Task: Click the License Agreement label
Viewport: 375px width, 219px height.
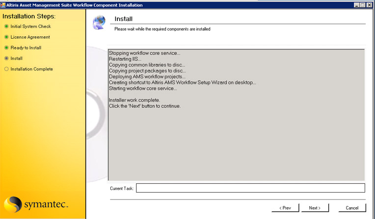Action: coord(30,37)
